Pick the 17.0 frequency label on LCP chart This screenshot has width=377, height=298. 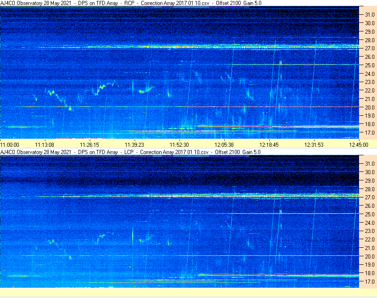370,282
